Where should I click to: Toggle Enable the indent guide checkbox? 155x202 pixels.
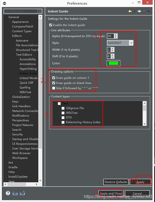point(51,25)
